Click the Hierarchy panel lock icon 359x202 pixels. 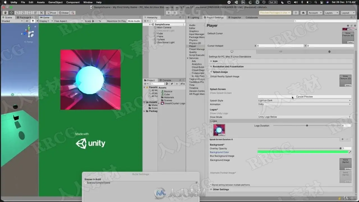point(180,17)
